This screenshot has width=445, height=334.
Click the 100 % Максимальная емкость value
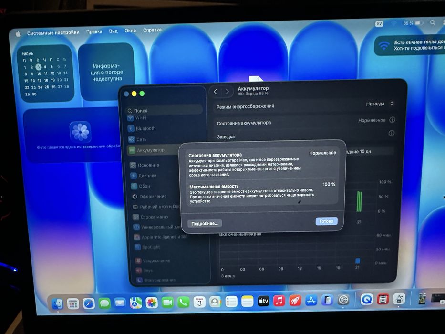point(329,184)
